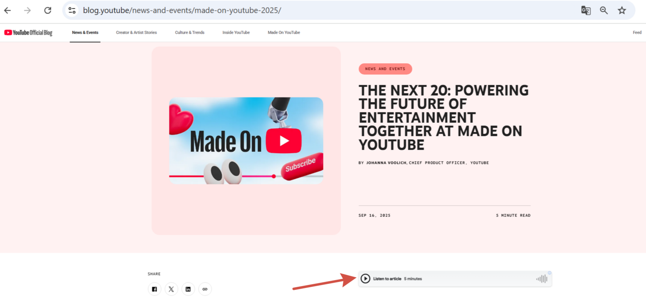
Task: Share the article on Facebook
Action: (x=154, y=289)
